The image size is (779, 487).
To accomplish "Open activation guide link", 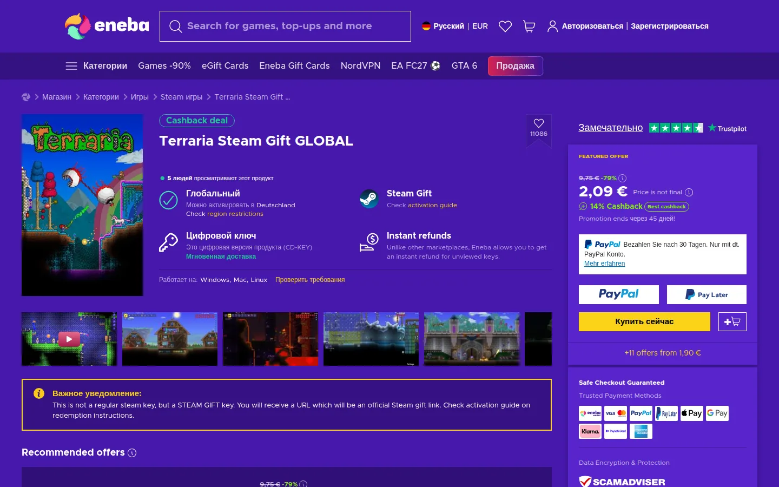I will [432, 206].
